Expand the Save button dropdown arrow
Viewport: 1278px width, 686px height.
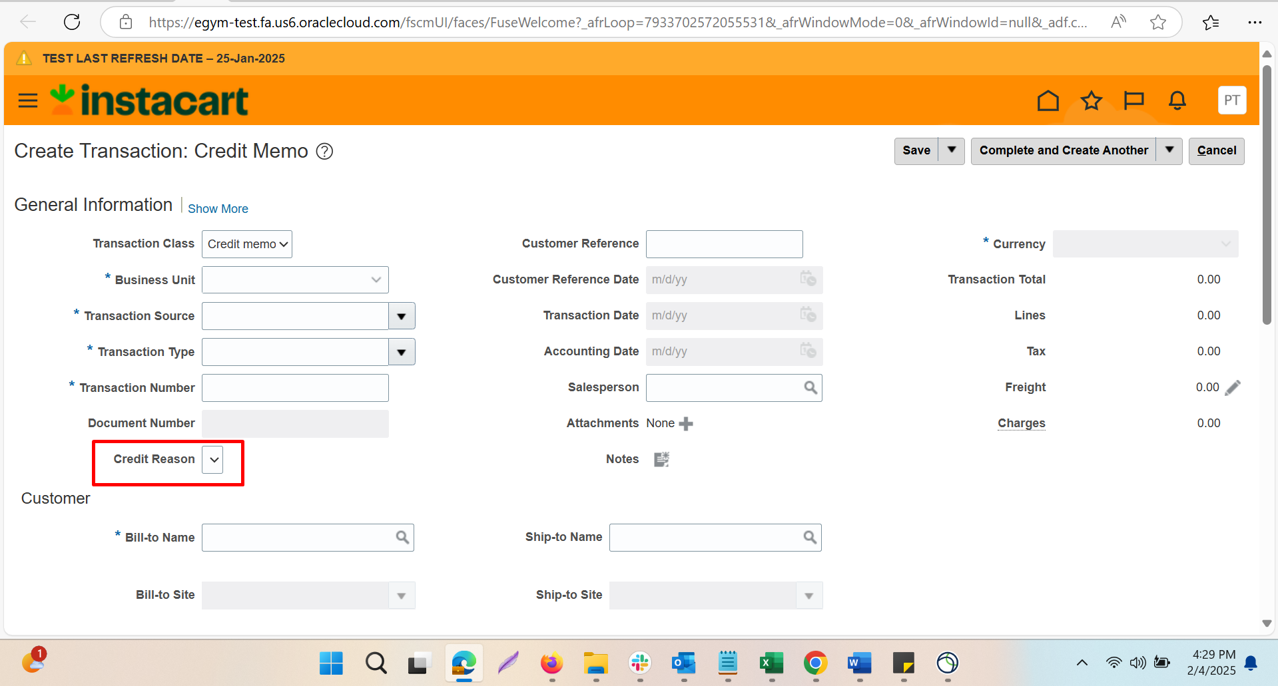tap(951, 150)
